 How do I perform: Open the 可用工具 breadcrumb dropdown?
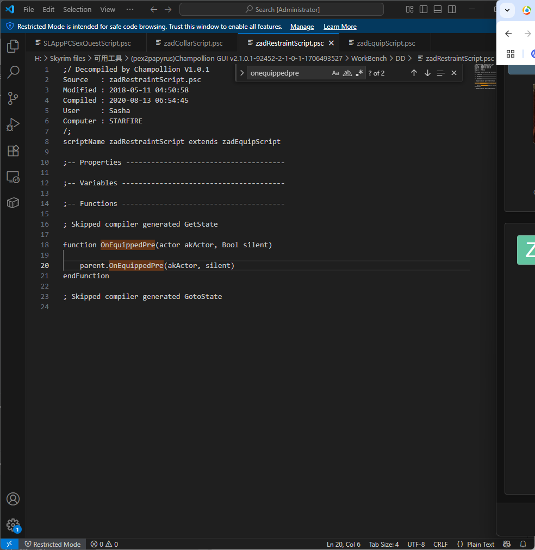pyautogui.click(x=108, y=58)
